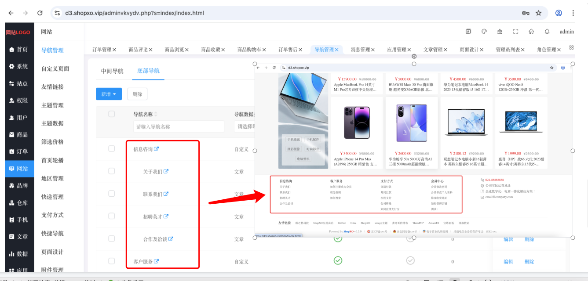Open the theme palette icon in header
Screen dimensions: 588x281
click(x=484, y=32)
